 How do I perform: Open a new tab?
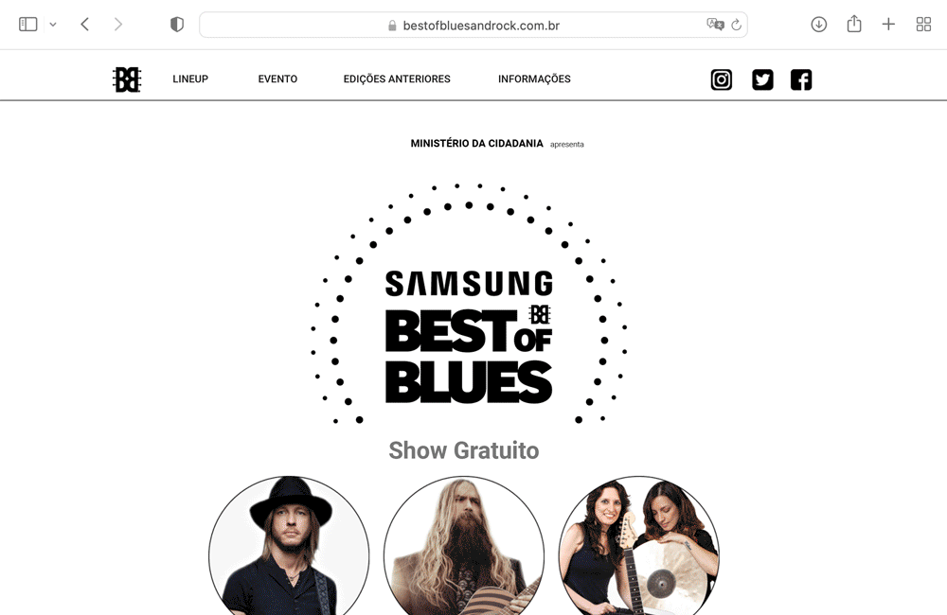coord(888,25)
